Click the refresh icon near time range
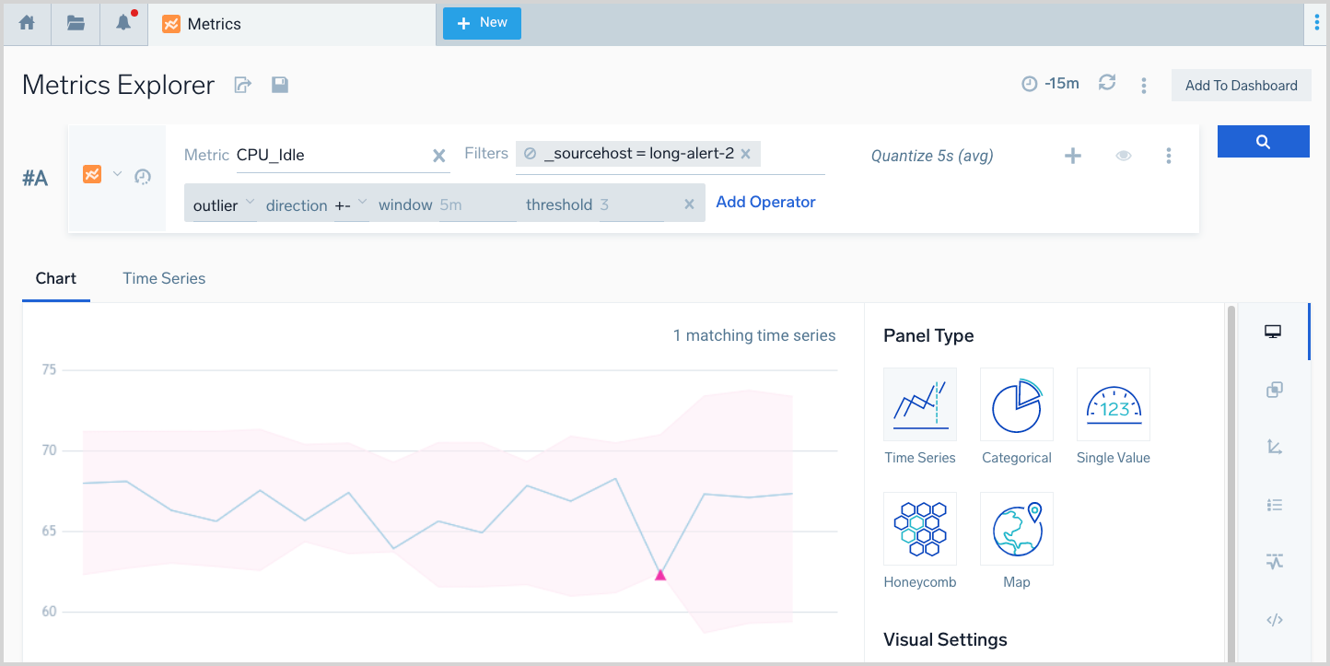 pos(1107,83)
